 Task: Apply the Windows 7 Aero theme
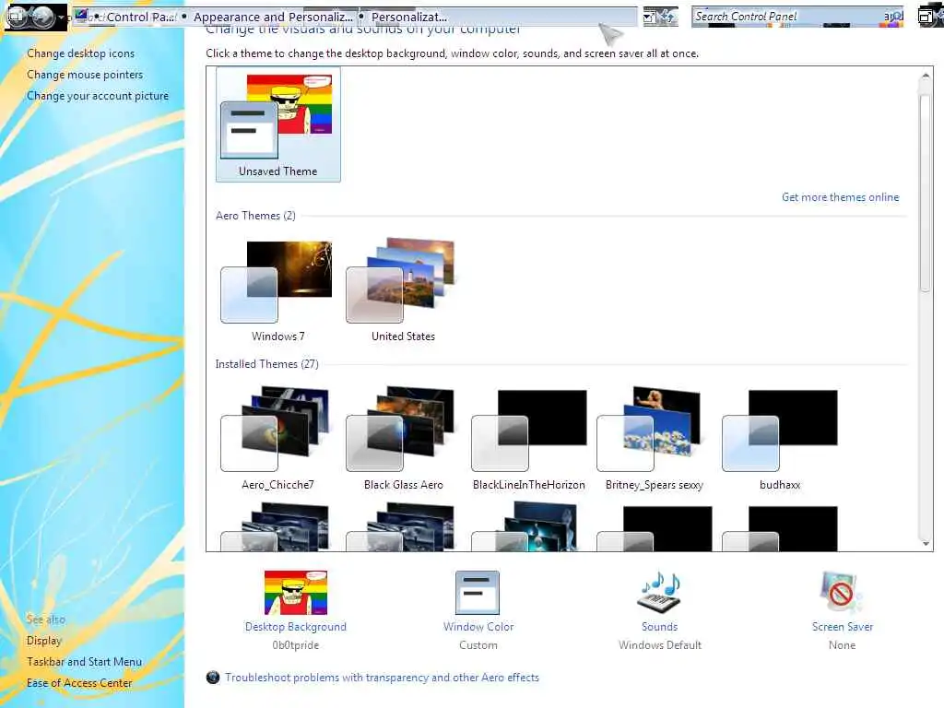277,291
